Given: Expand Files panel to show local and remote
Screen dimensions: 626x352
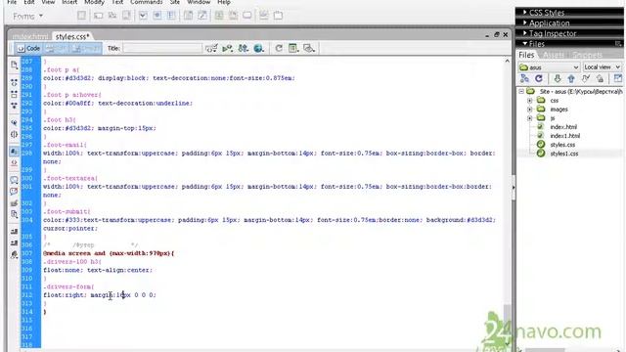Looking at the screenshot, I should 617,78.
